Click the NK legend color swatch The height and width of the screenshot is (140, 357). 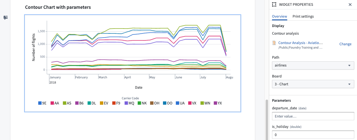coord(139,103)
